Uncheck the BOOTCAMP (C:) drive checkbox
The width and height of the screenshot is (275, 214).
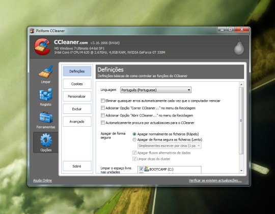click(142, 169)
